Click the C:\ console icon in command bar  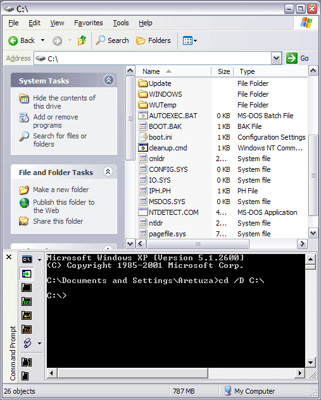(27, 260)
